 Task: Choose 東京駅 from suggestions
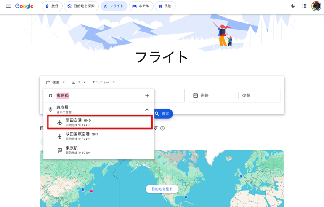coord(99,150)
